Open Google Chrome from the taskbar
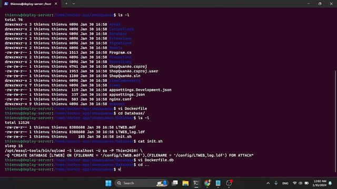The width and height of the screenshot is (337, 189). click(207, 183)
